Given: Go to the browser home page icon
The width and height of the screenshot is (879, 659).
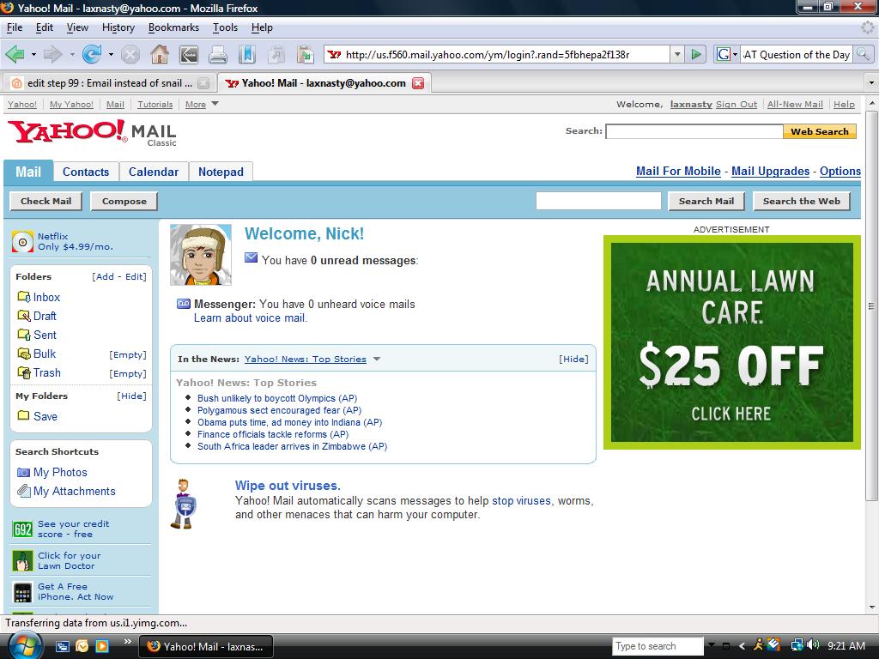Looking at the screenshot, I should [x=160, y=54].
